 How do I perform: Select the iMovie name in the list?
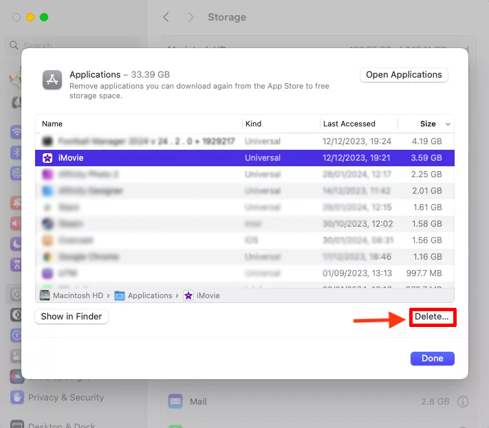(71, 158)
